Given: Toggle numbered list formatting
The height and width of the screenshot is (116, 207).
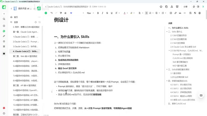Looking at the screenshot, I should (150, 13).
